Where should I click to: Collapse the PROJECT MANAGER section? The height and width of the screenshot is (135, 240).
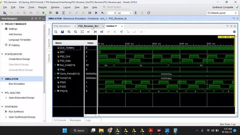2,24
